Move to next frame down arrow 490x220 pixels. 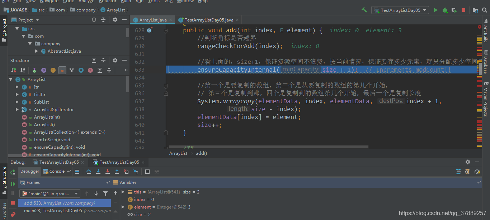[96, 193]
